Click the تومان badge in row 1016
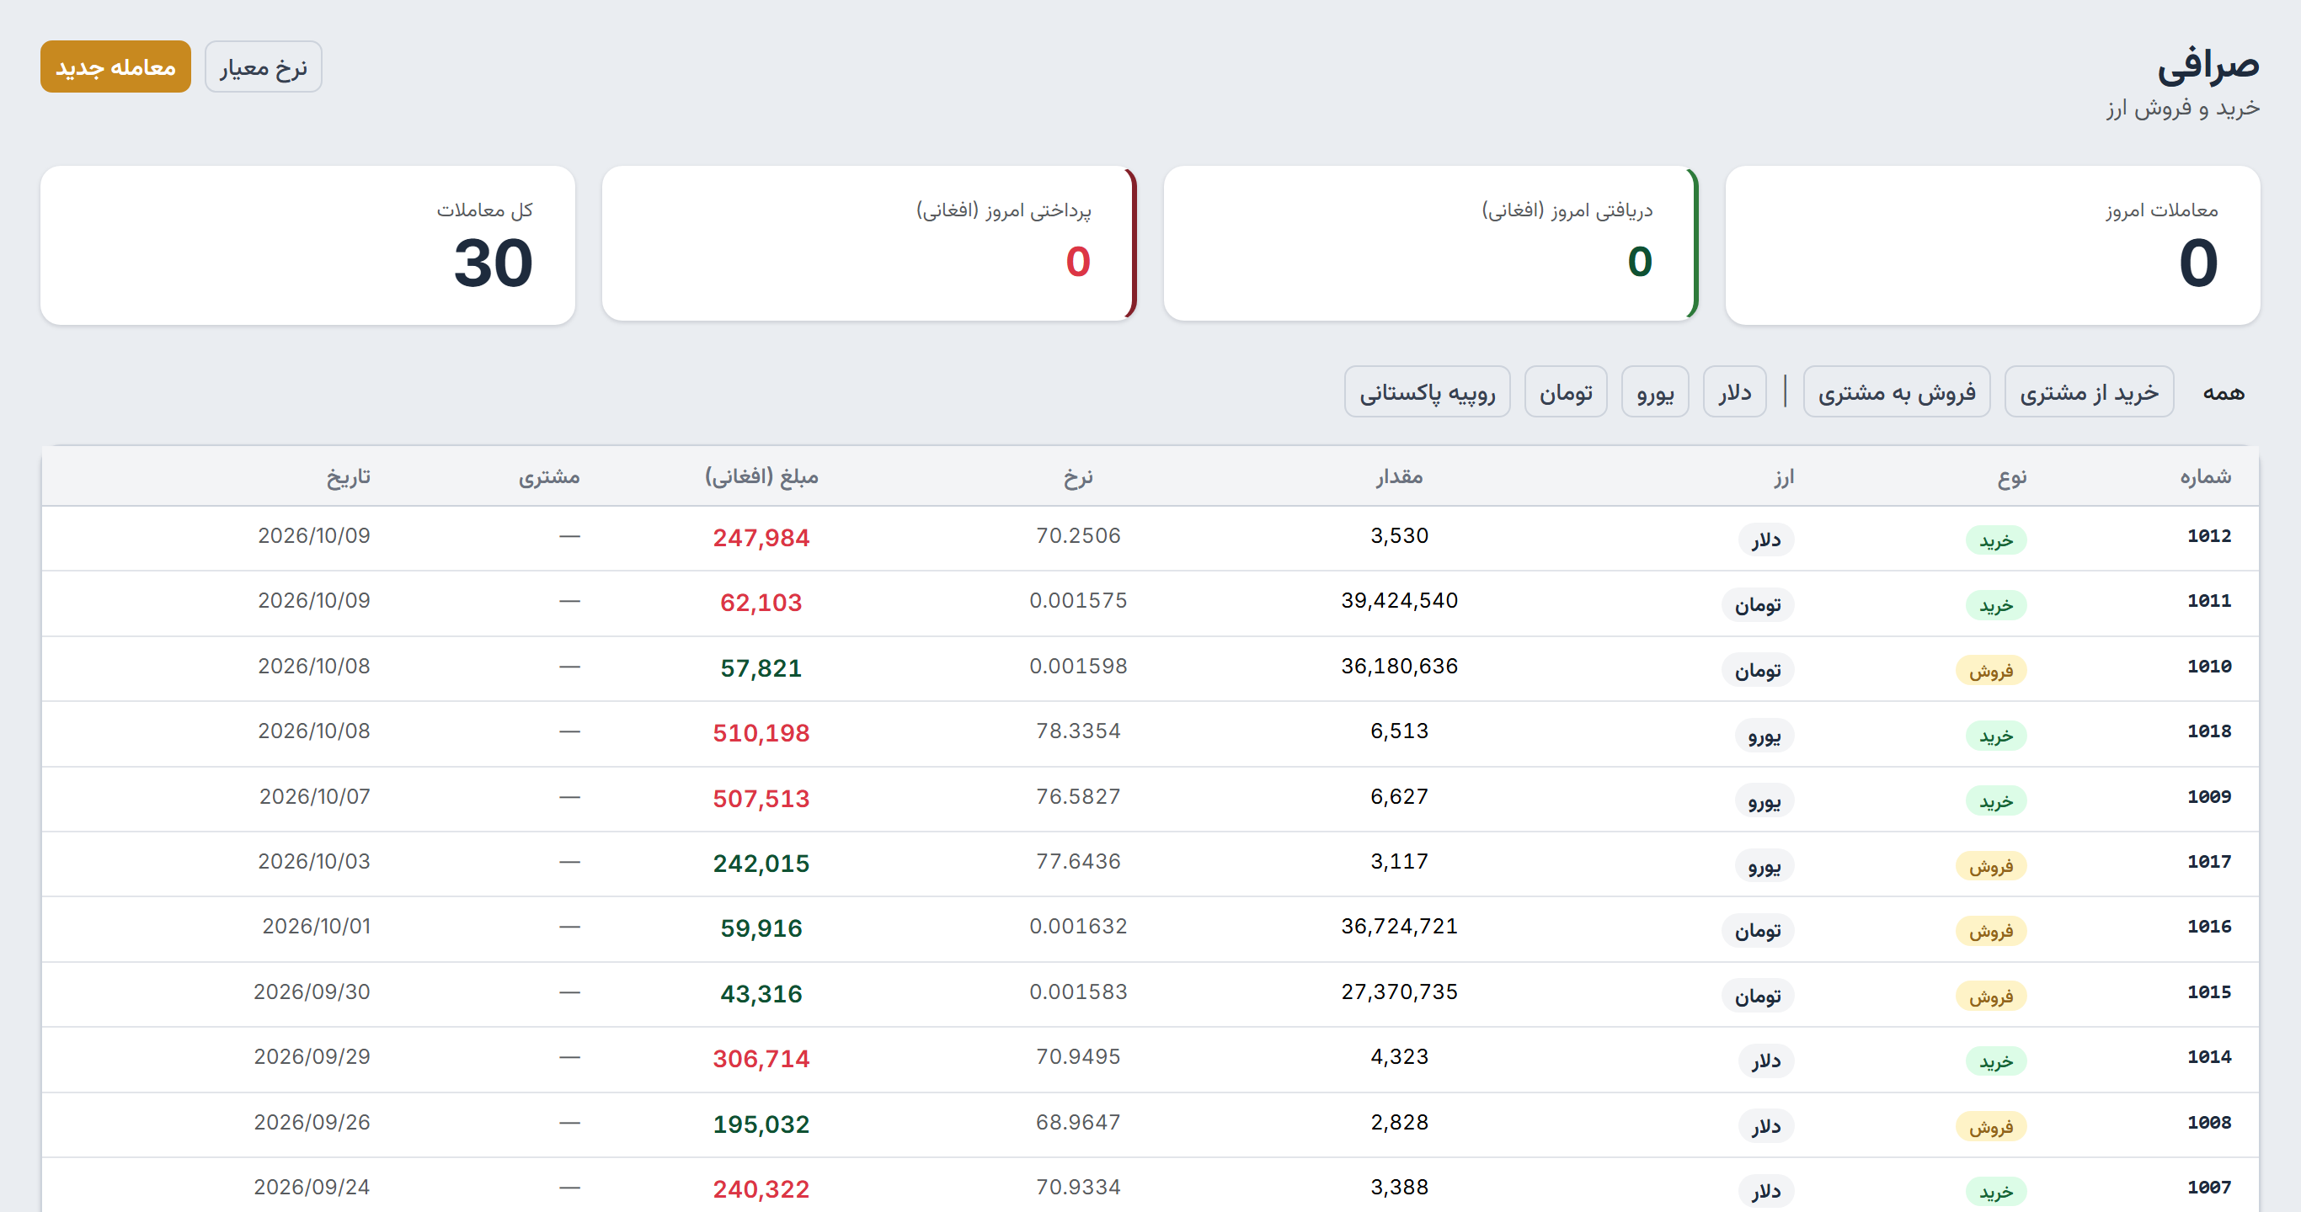Viewport: 2301px width, 1212px height. point(1758,931)
